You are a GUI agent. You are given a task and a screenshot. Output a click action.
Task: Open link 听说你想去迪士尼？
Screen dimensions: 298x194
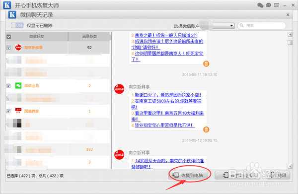167,44
